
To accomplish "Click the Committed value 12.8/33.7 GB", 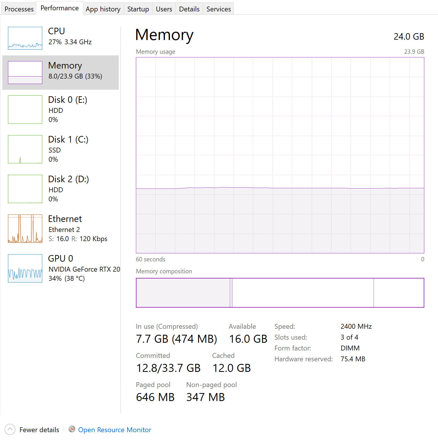I will pos(168,368).
